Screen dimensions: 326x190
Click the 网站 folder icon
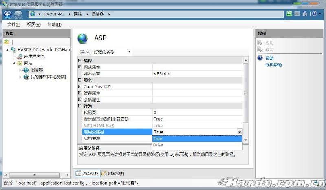pyautogui.click(x=20, y=63)
